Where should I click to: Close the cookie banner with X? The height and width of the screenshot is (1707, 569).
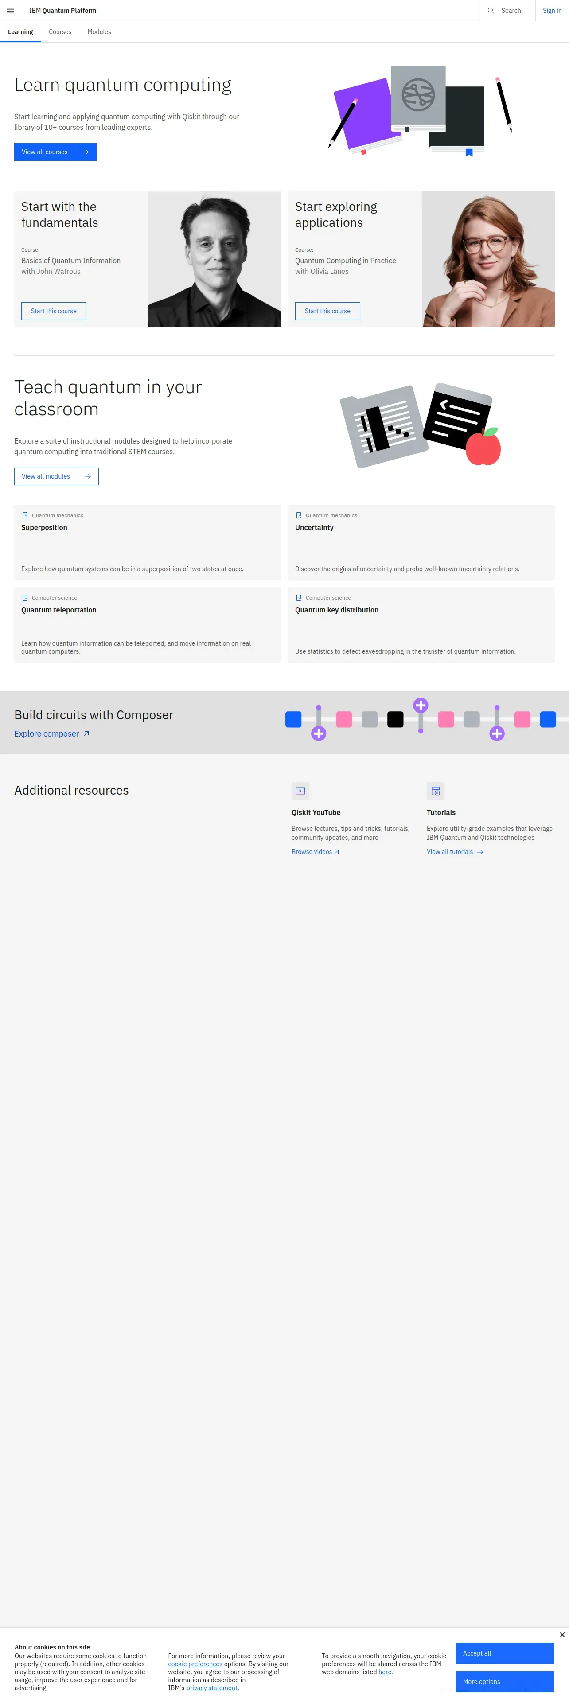562,1635
